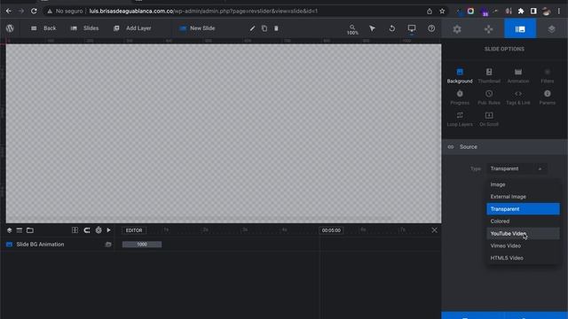Open the Params slide option
Screen dimensions: 568x319
(547, 97)
